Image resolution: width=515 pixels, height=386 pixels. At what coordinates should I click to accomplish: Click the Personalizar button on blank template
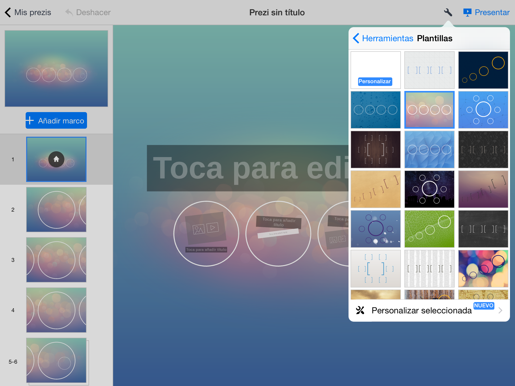pyautogui.click(x=373, y=81)
